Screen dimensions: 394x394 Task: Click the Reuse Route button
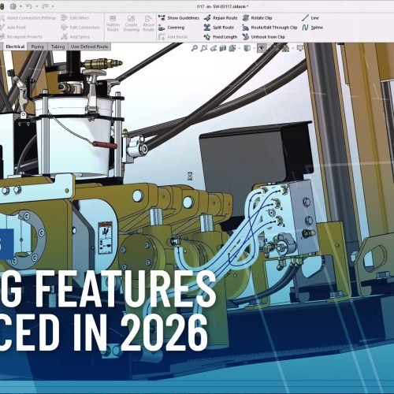[x=148, y=24]
